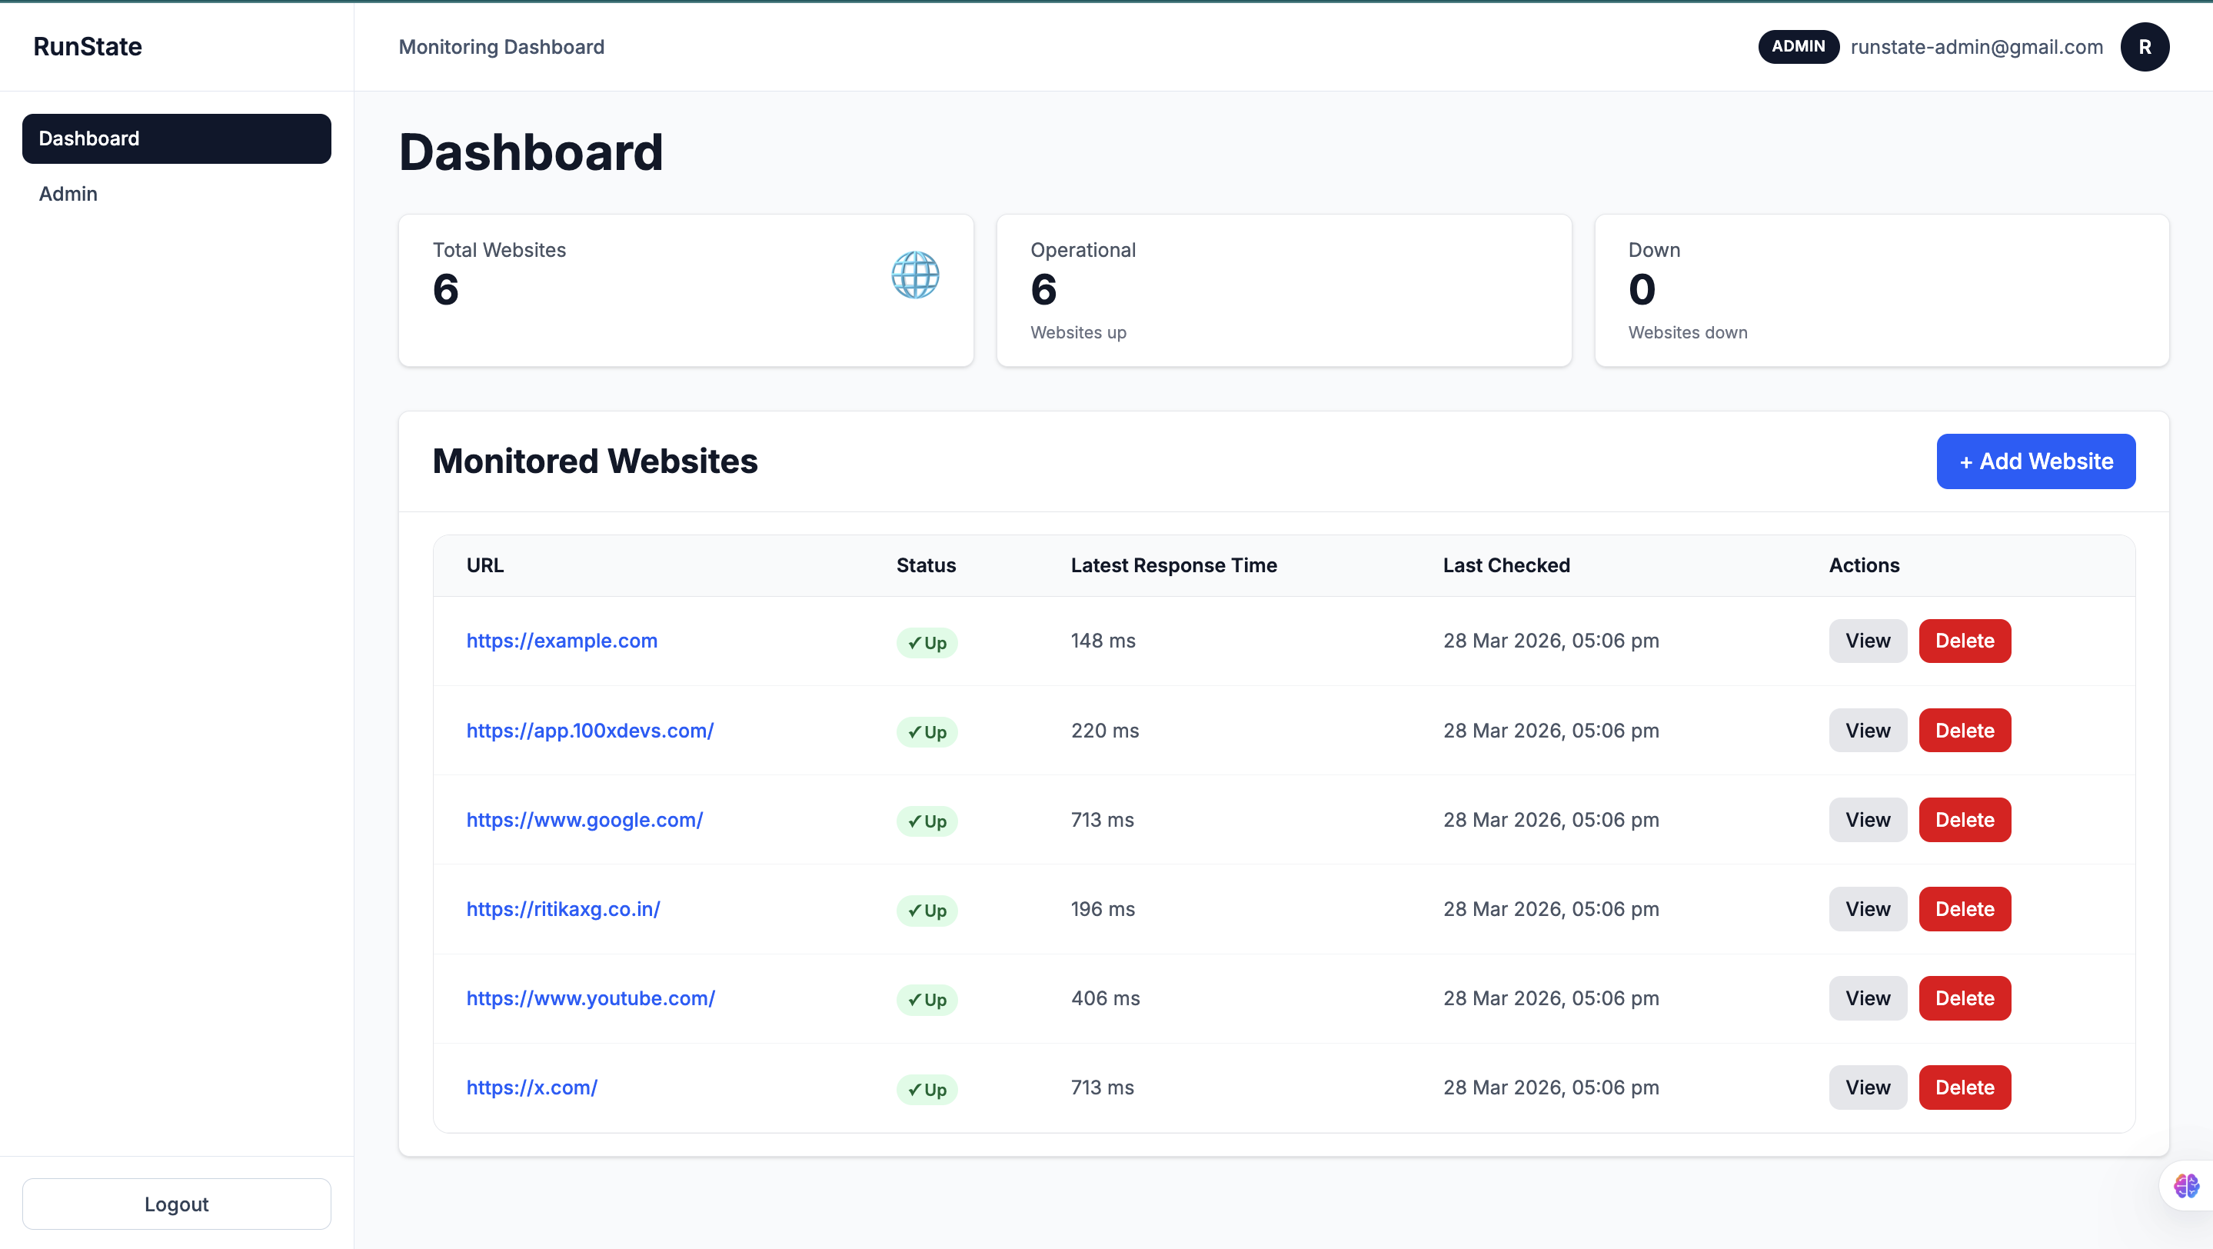Click the ADMIN role badge

point(1798,46)
